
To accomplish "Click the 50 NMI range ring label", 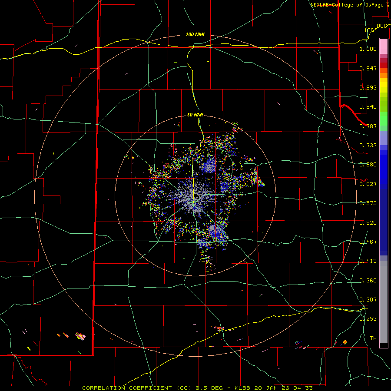I will click(x=195, y=115).
